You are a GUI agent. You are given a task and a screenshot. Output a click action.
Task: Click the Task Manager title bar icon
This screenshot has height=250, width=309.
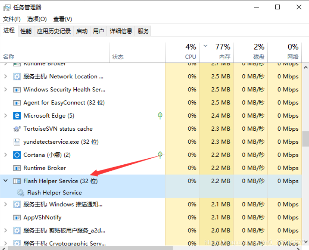coord(7,7)
